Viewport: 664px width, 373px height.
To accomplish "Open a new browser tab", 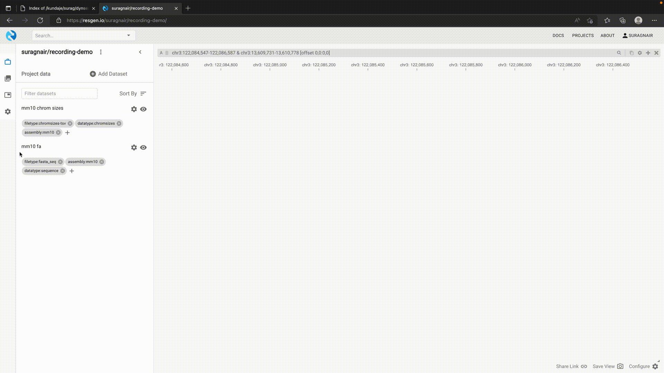I will [x=188, y=8].
